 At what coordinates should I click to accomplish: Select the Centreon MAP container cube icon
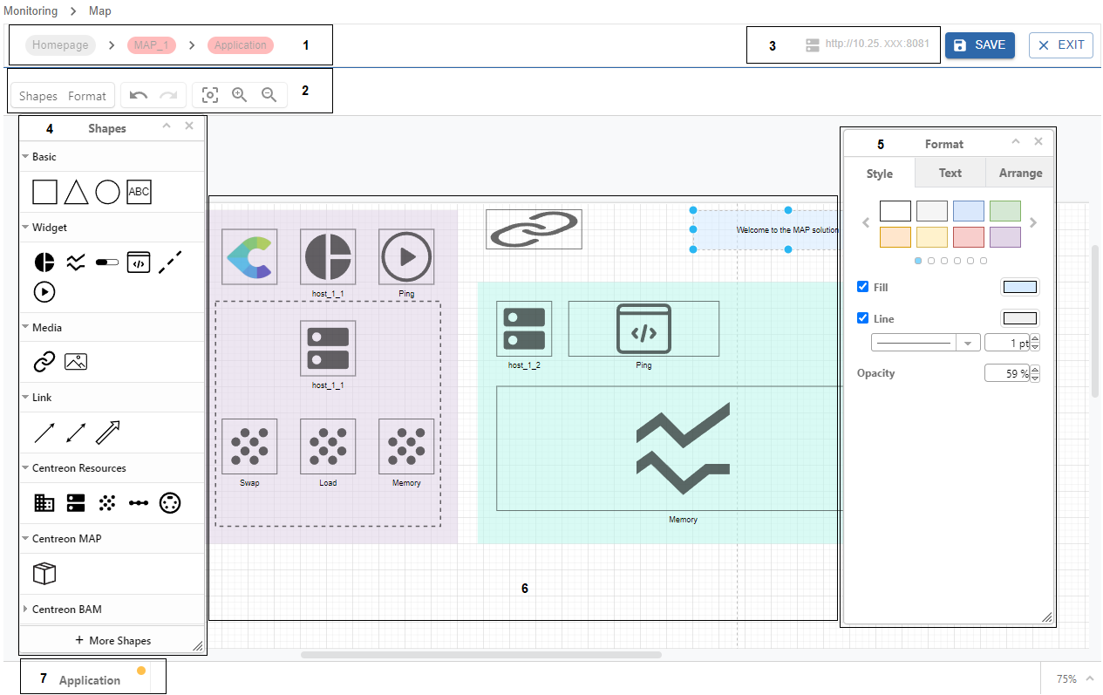click(x=44, y=573)
